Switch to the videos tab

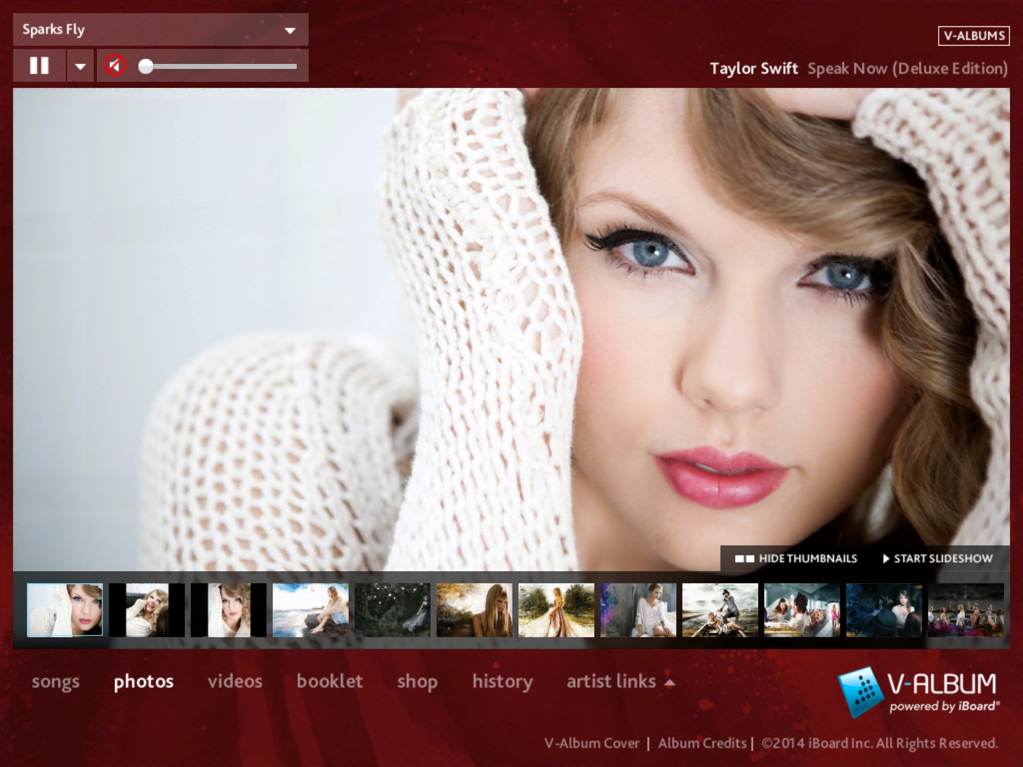(235, 682)
